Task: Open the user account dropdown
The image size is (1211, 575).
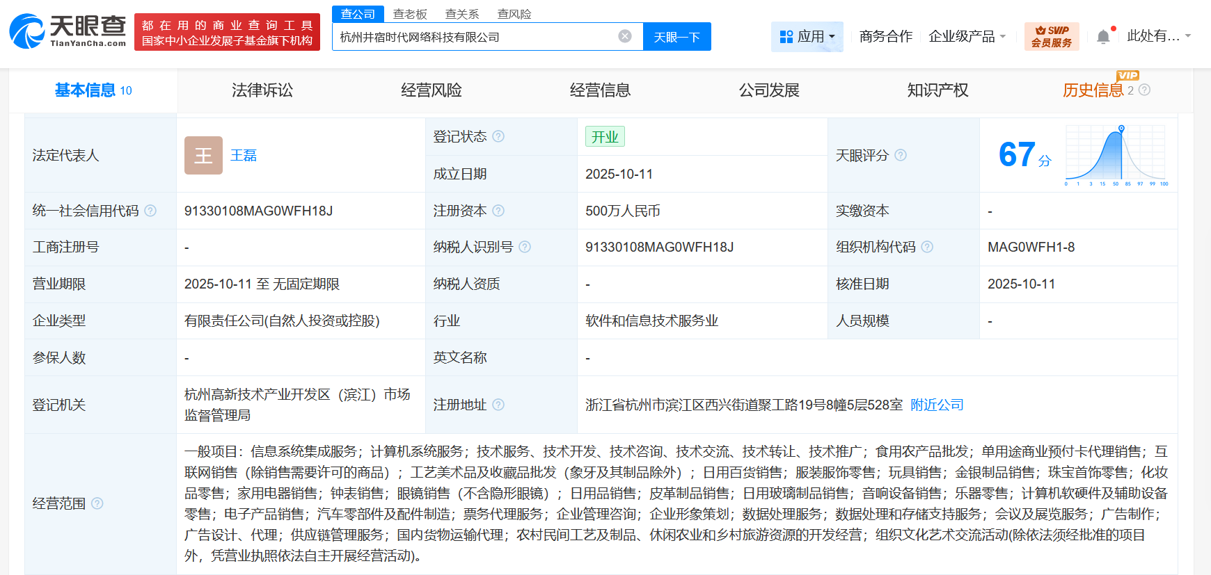Action: pos(1158,36)
